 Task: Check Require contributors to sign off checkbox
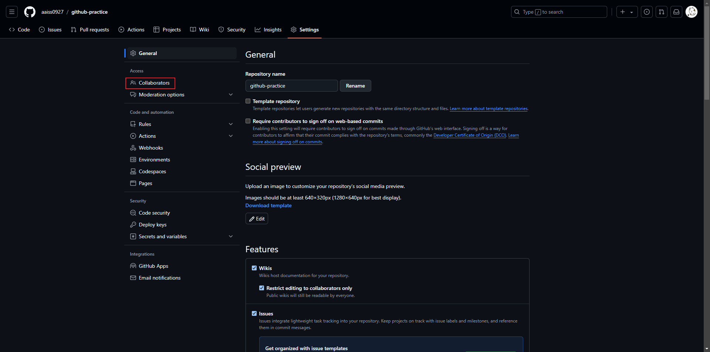click(x=248, y=121)
